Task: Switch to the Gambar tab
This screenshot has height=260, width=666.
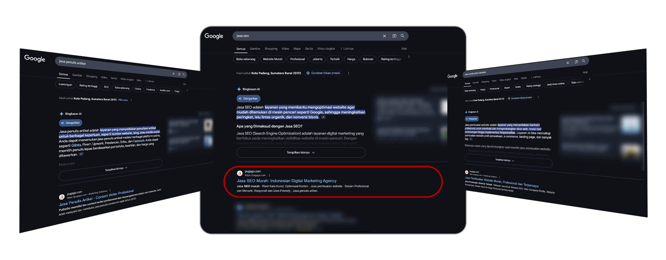Action: click(x=255, y=49)
